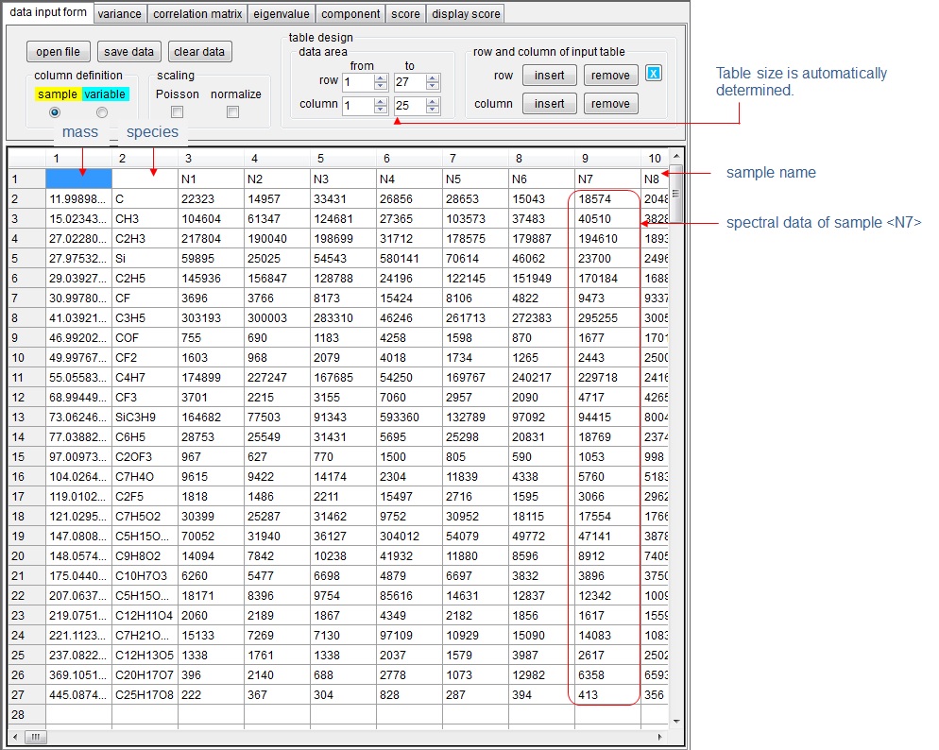This screenshot has width=939, height=750.
Task: Click the open file button
Action: pyautogui.click(x=60, y=51)
